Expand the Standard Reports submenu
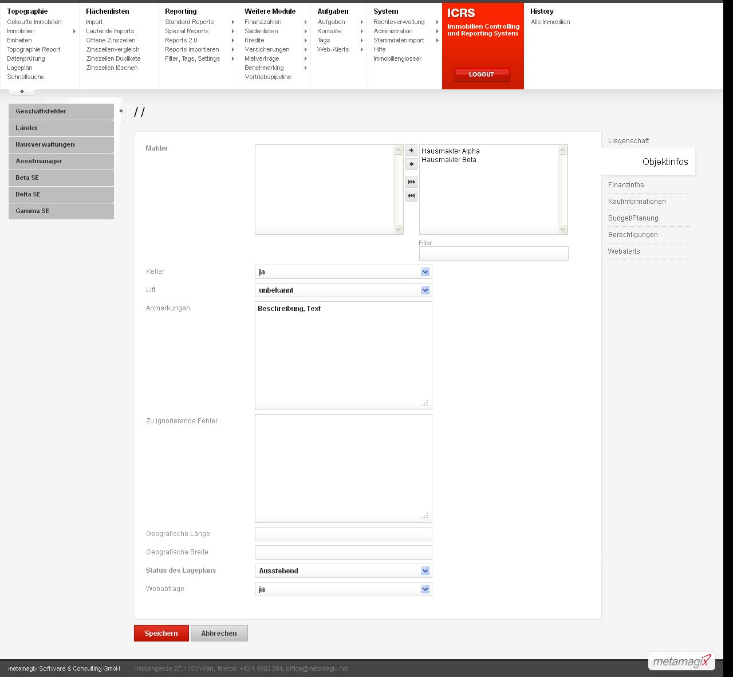 (x=232, y=22)
